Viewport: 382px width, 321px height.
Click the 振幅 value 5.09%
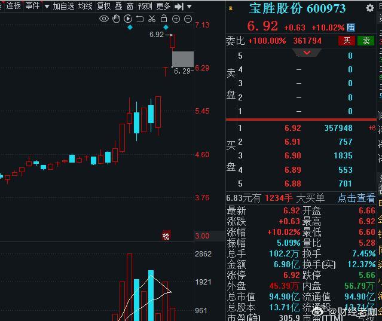point(289,243)
